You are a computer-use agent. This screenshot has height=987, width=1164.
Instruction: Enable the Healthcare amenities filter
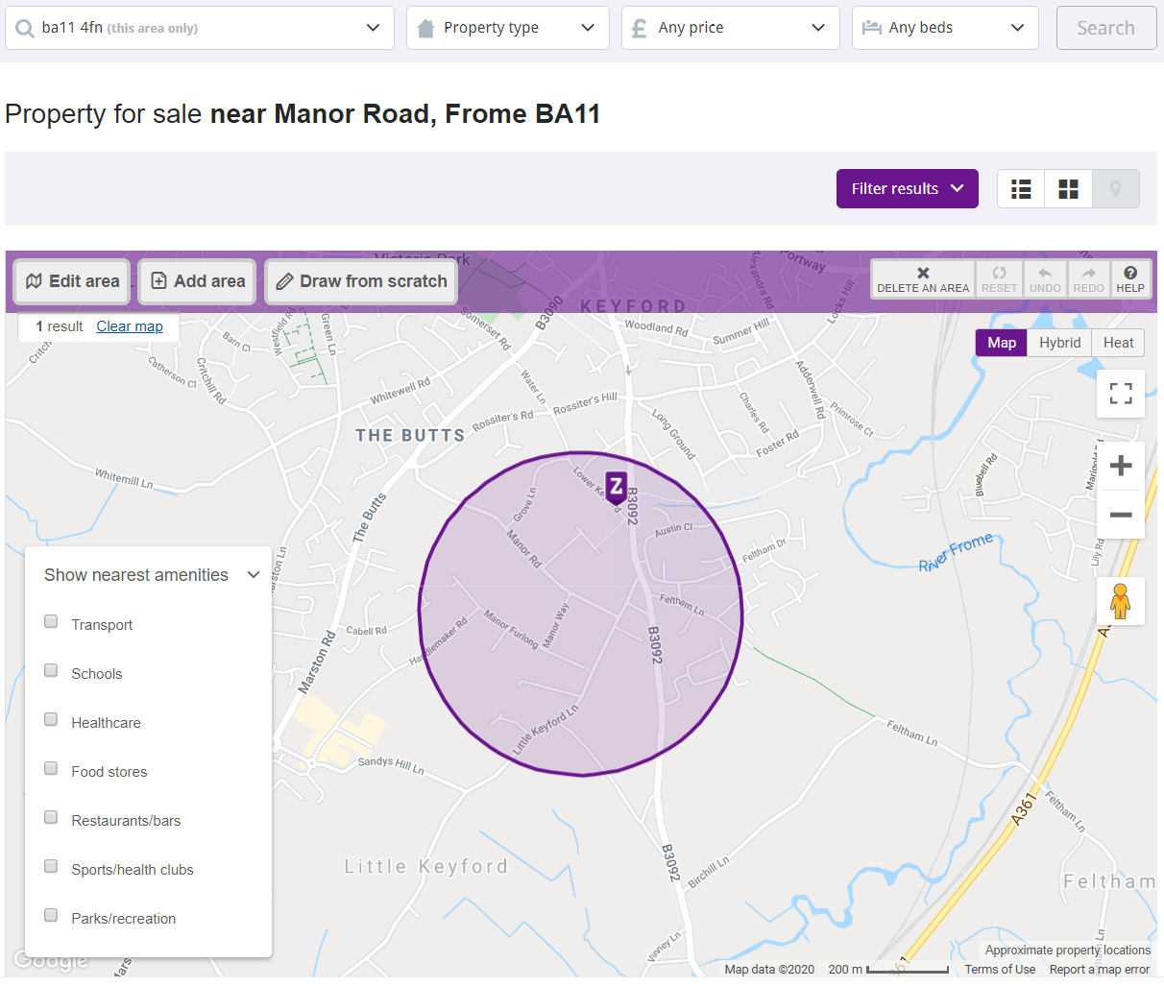pos(50,719)
